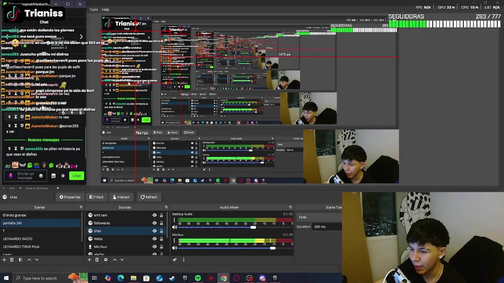This screenshot has width=504, height=283.
Task: Open advanced audio properties gears icon
Action: [175, 259]
